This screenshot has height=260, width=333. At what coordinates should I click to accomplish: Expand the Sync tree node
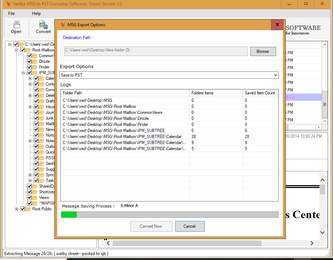click(x=30, y=175)
